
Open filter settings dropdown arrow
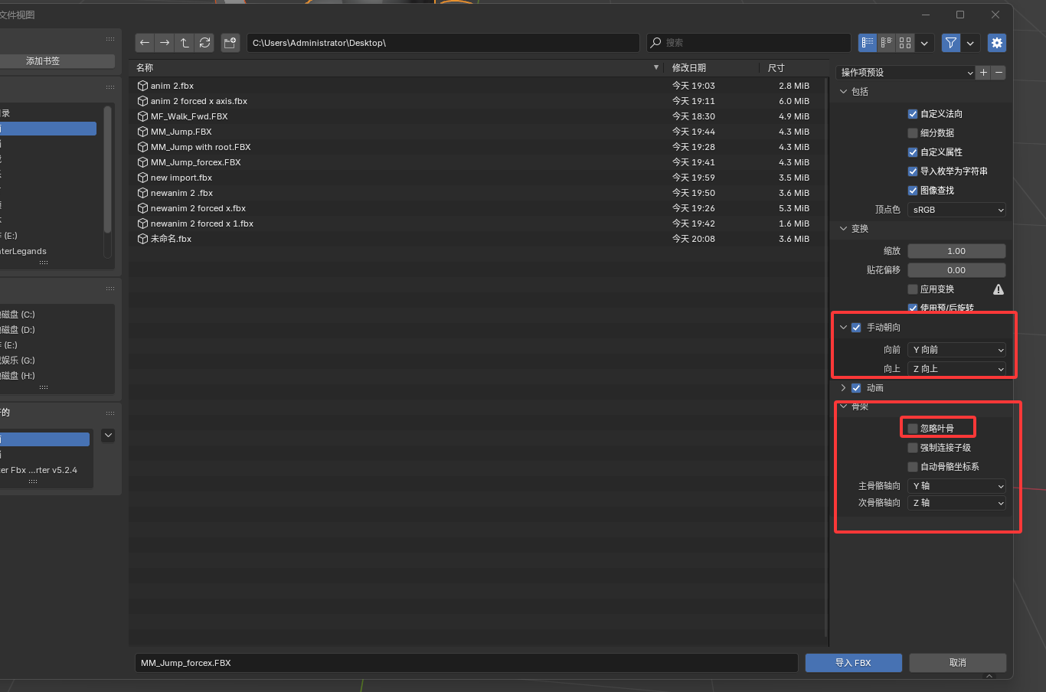coord(970,43)
